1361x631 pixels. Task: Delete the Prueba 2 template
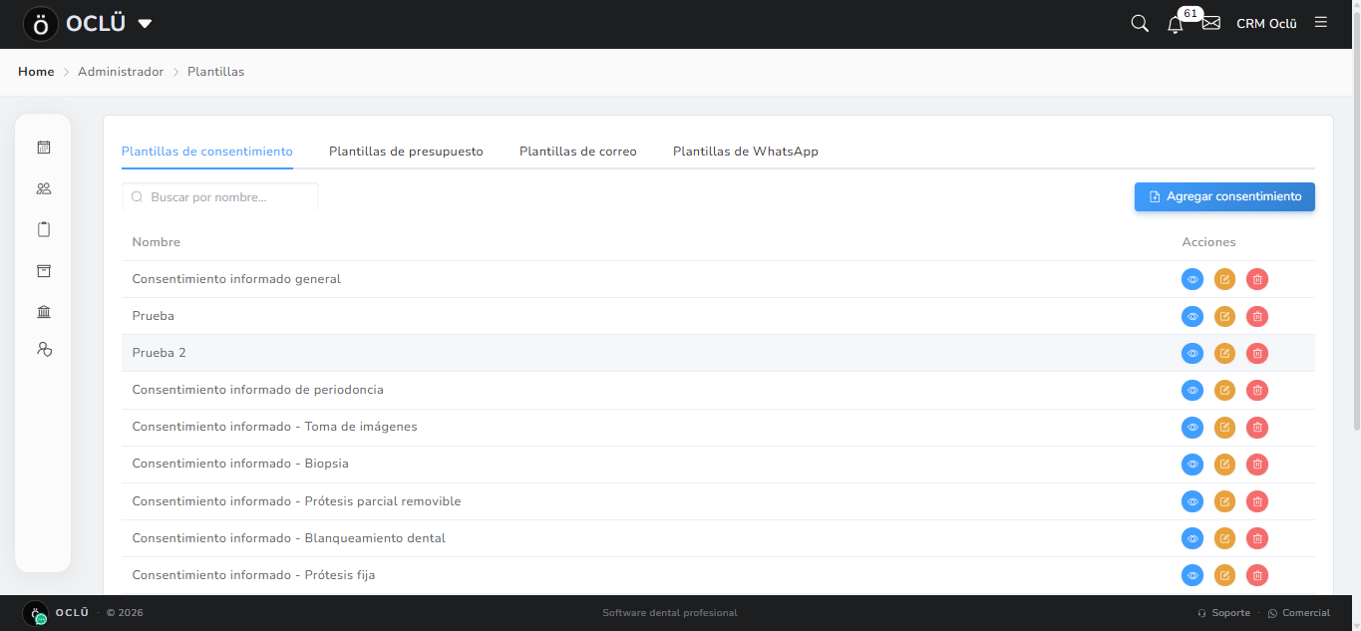[x=1257, y=353]
